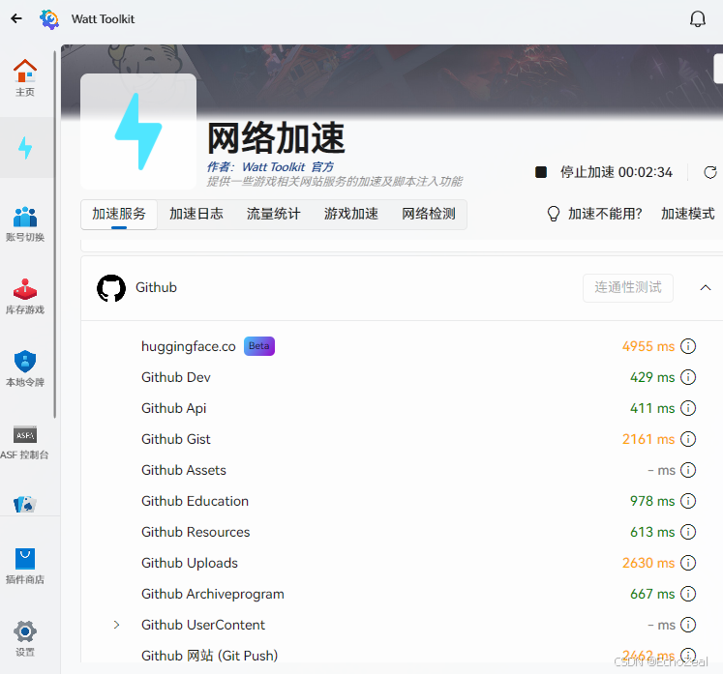Switch to 网络检测 tab
The width and height of the screenshot is (723, 674).
pos(429,214)
